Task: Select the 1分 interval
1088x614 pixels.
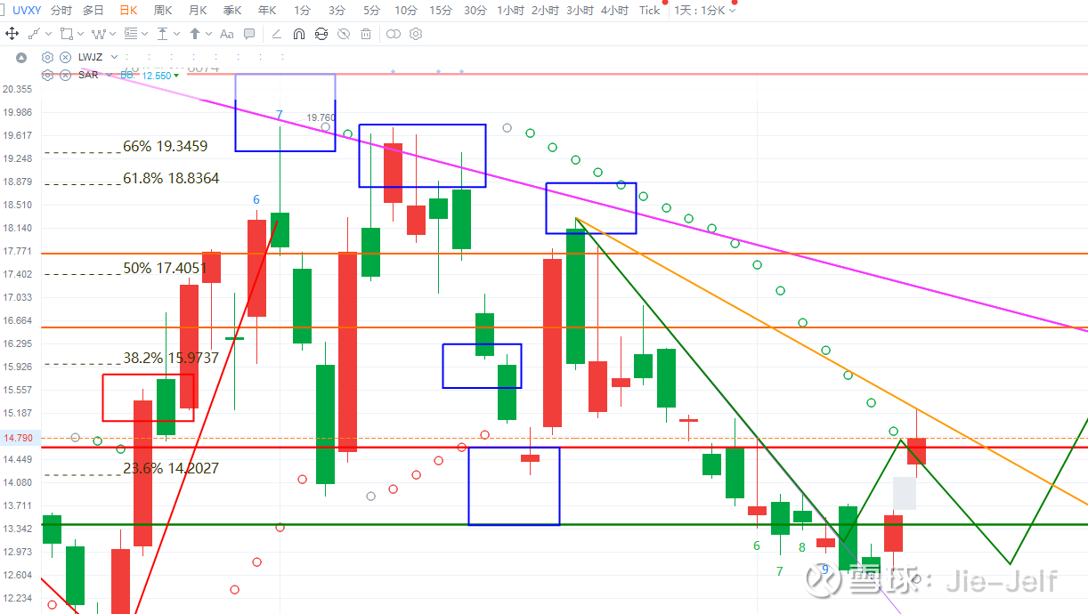Action: click(x=303, y=11)
